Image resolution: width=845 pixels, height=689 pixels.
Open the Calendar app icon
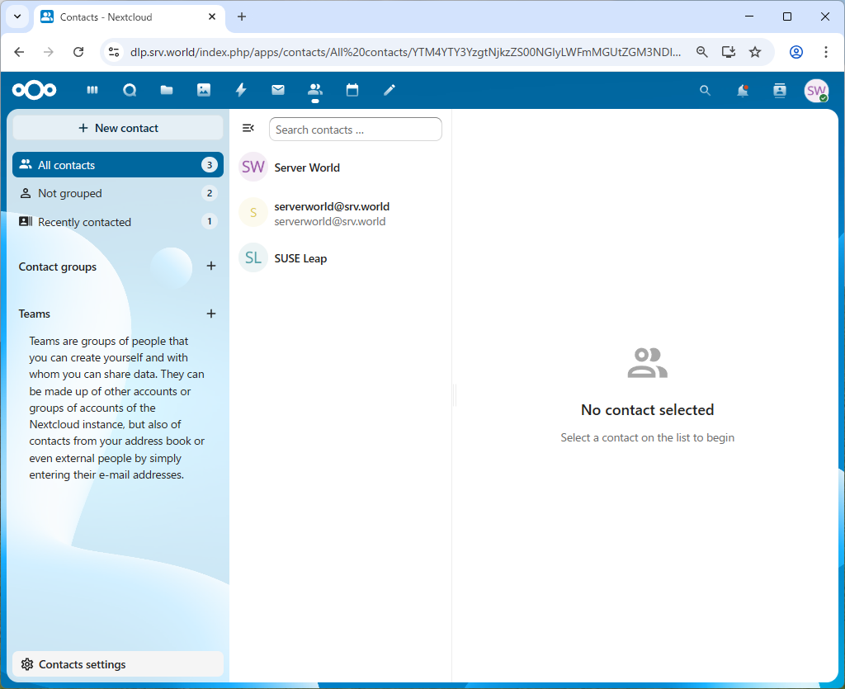click(352, 90)
